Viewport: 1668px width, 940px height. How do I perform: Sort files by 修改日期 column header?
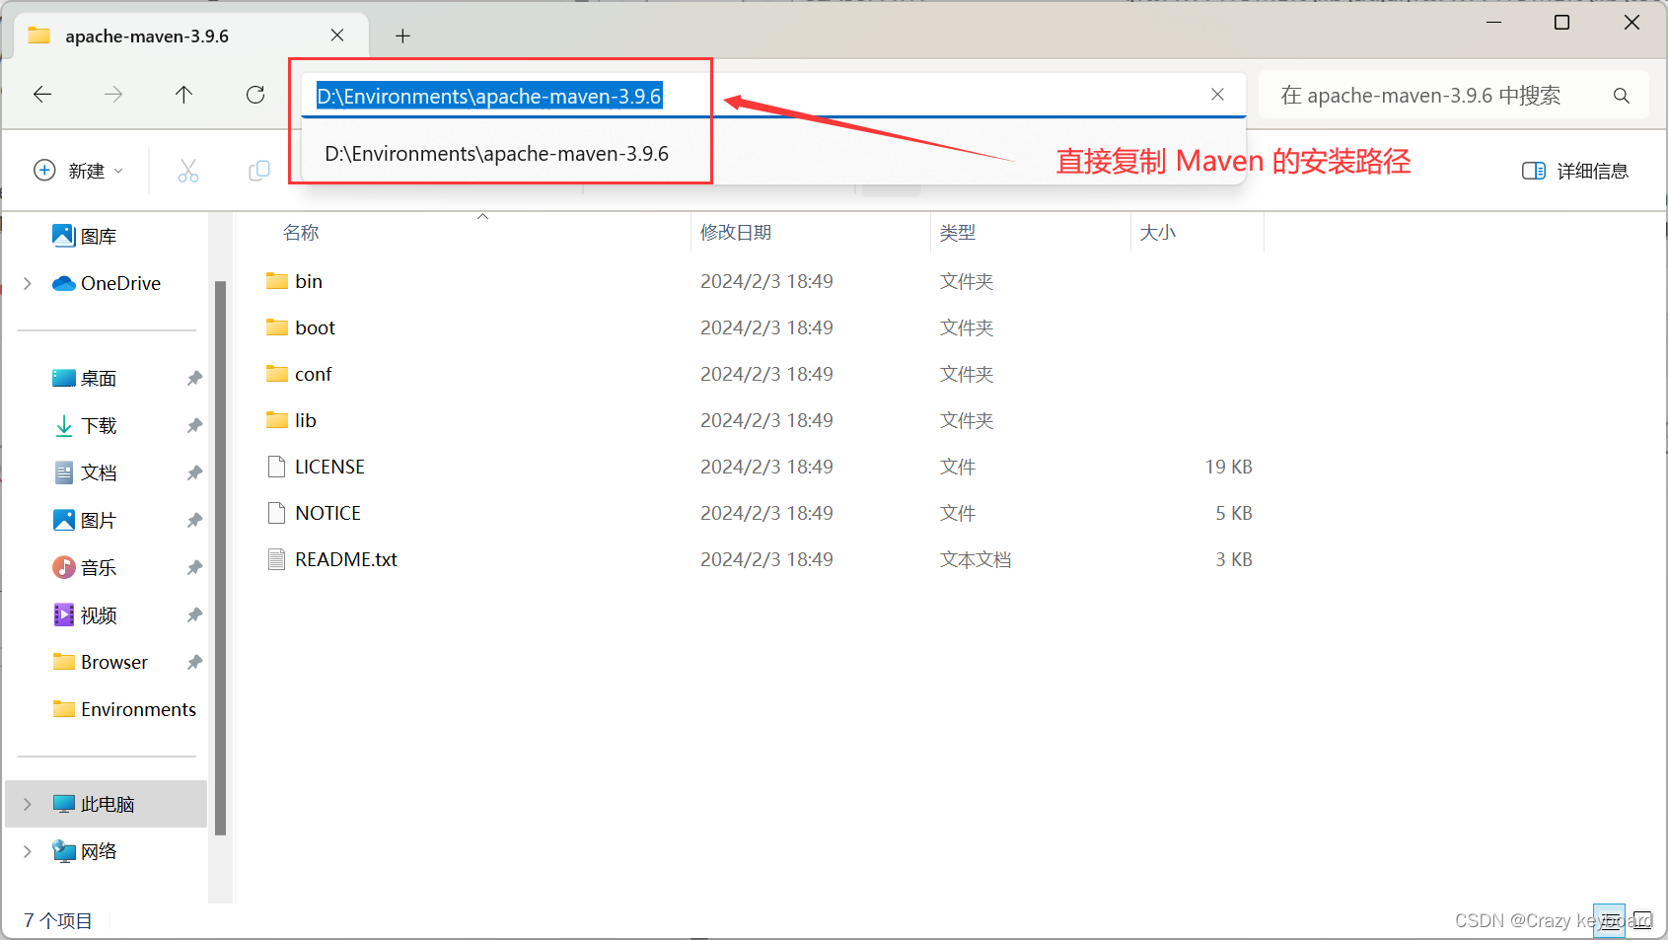pyautogui.click(x=736, y=232)
